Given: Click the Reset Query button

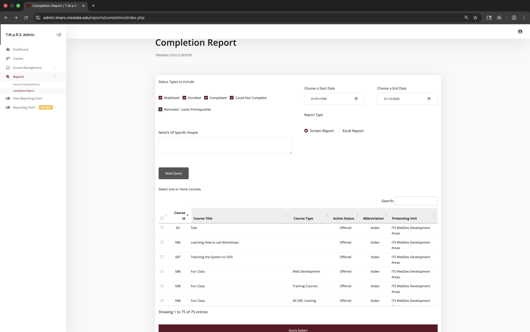Looking at the screenshot, I should (x=173, y=173).
